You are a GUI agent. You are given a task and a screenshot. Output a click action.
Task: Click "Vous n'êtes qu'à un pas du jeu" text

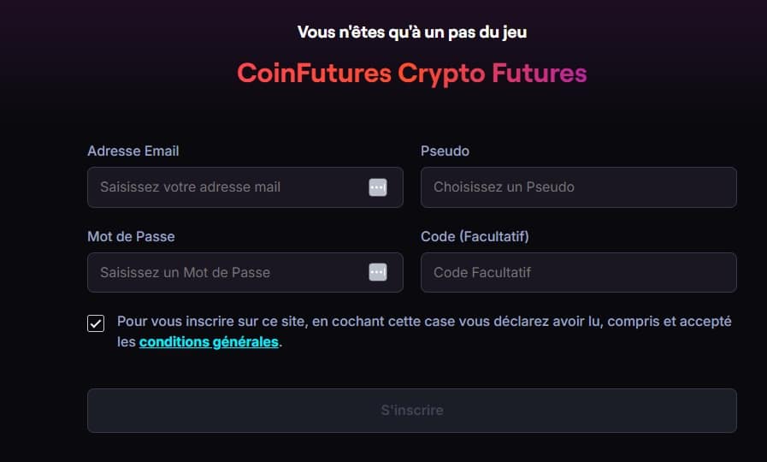point(411,33)
